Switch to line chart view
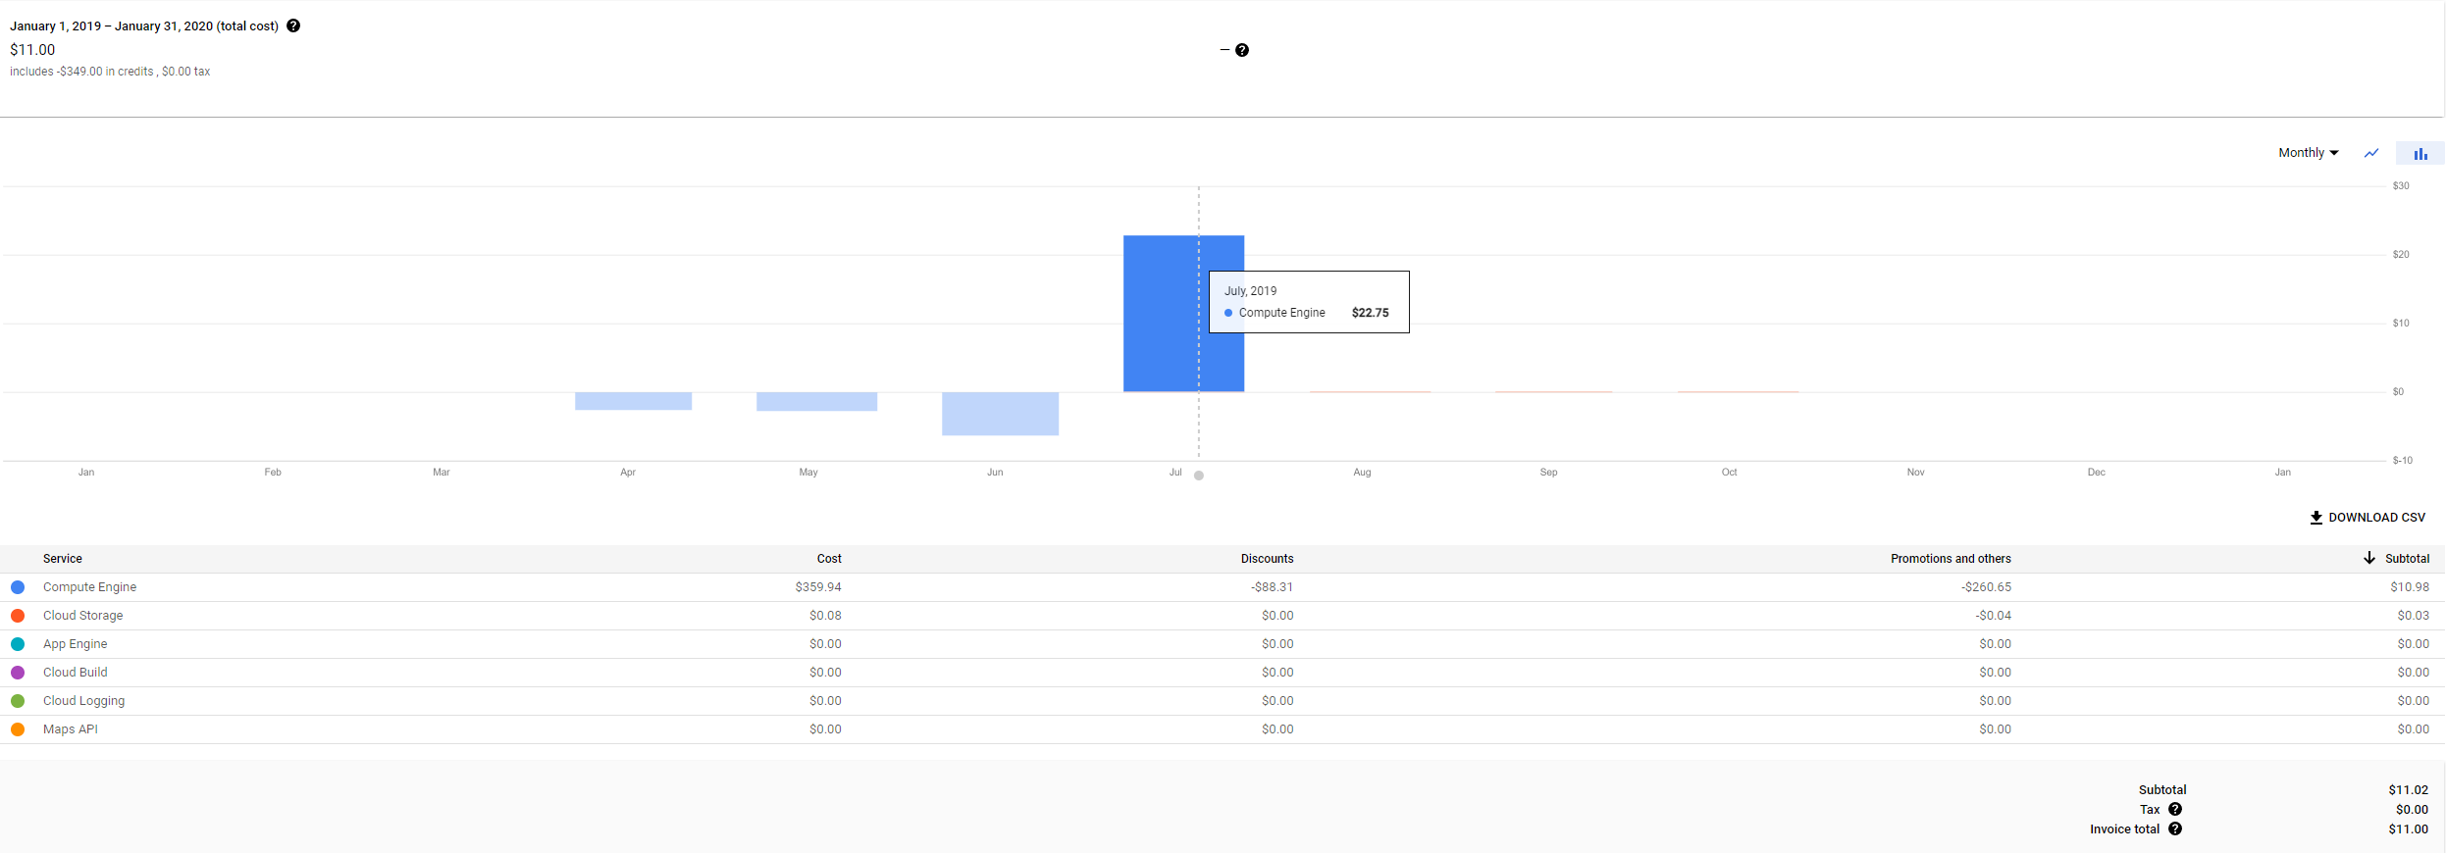This screenshot has height=853, width=2446. click(2371, 153)
